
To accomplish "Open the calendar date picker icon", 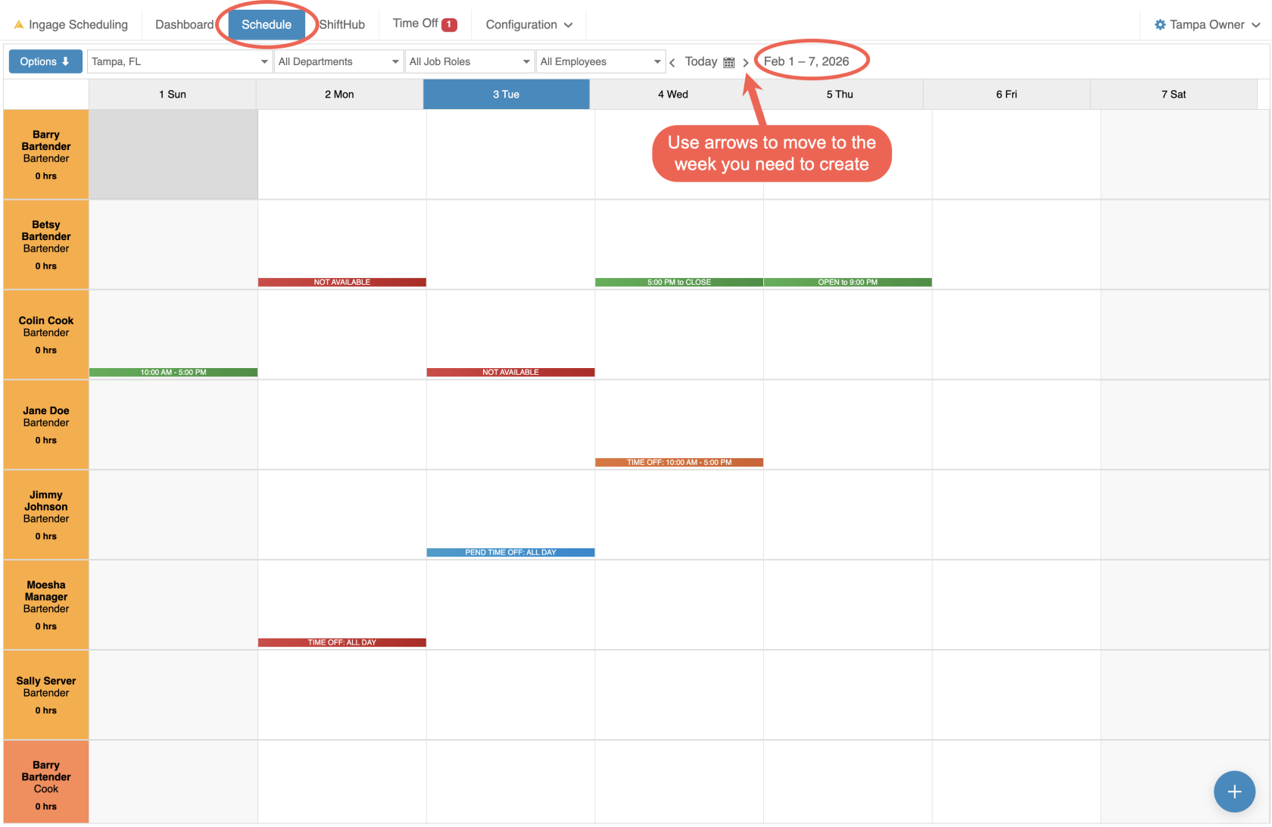I will pyautogui.click(x=729, y=63).
